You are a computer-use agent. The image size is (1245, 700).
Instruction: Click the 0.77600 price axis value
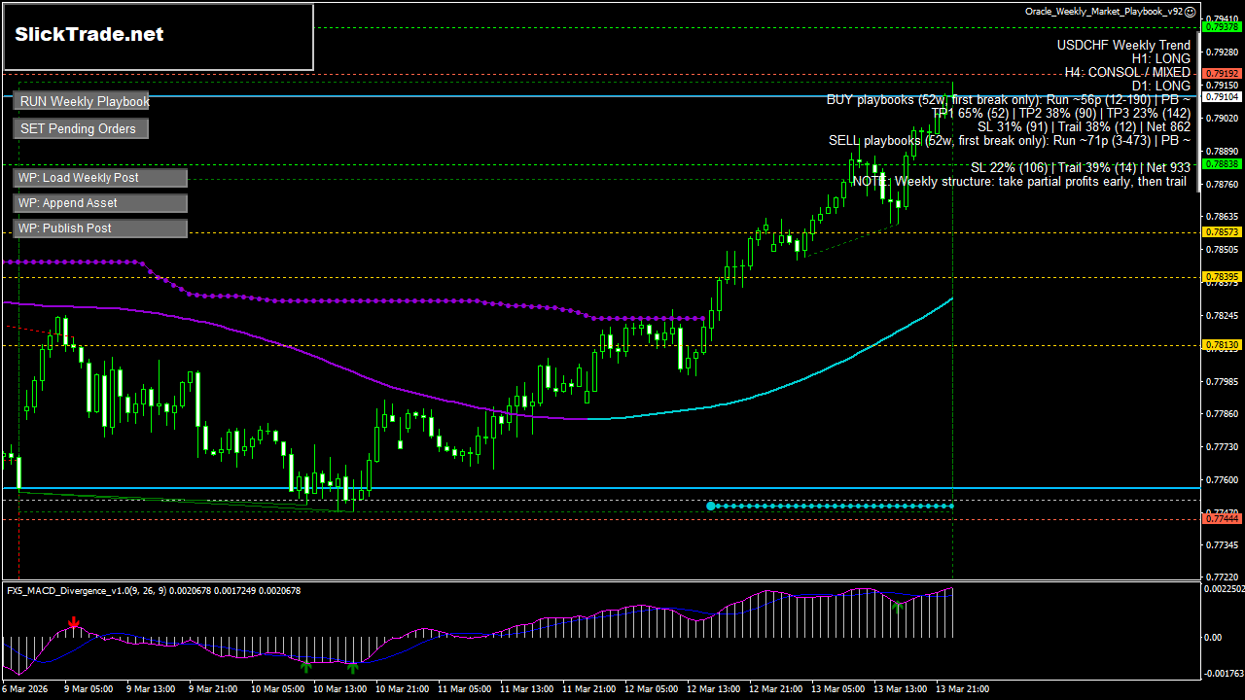coord(1222,479)
